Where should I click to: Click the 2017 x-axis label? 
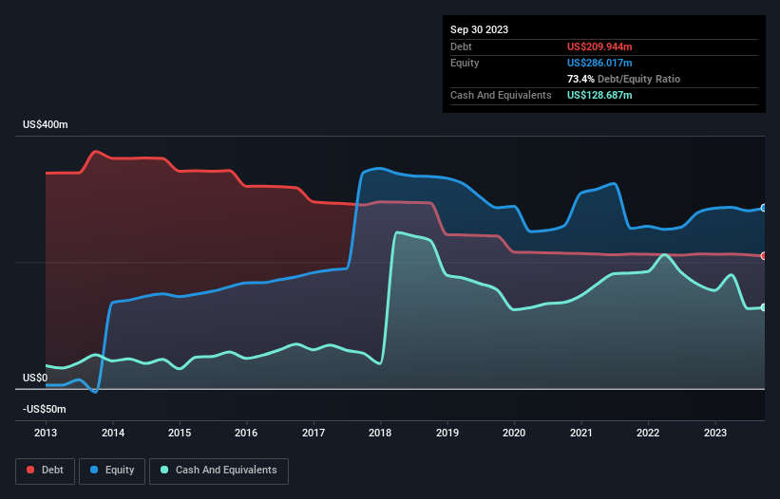314,433
